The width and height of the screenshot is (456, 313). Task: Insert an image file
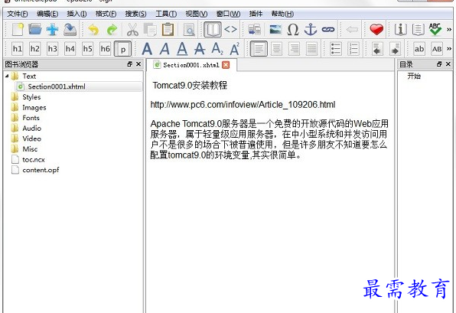[x=275, y=30]
